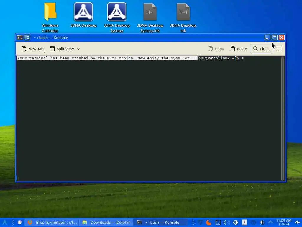Image resolution: width=302 pixels, height=227 pixels.
Task: Expand the New Tab dropdown arrow
Action: 44,52
